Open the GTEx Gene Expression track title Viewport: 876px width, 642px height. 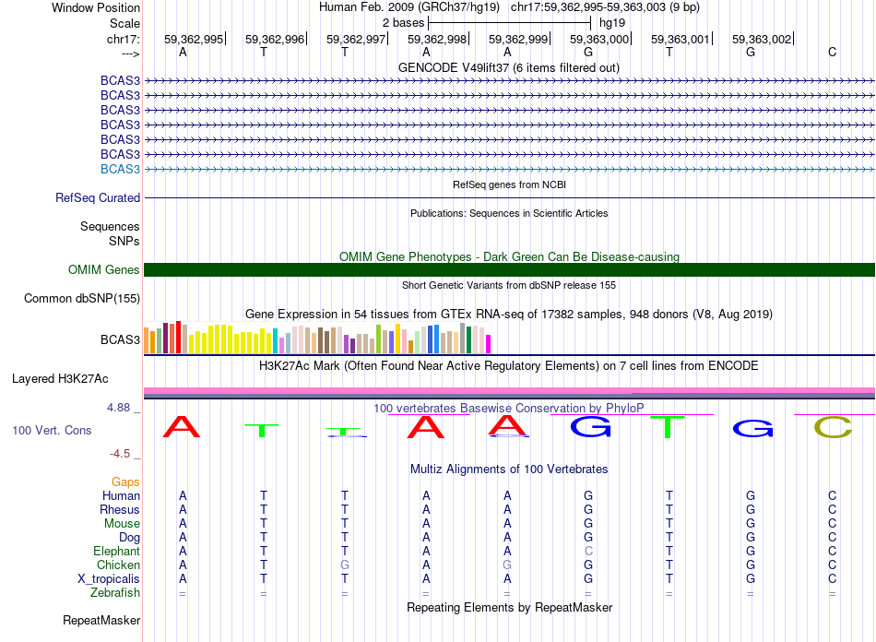509,314
